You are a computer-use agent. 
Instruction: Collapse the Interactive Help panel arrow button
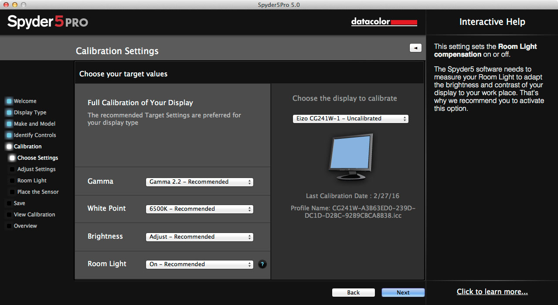pos(415,48)
